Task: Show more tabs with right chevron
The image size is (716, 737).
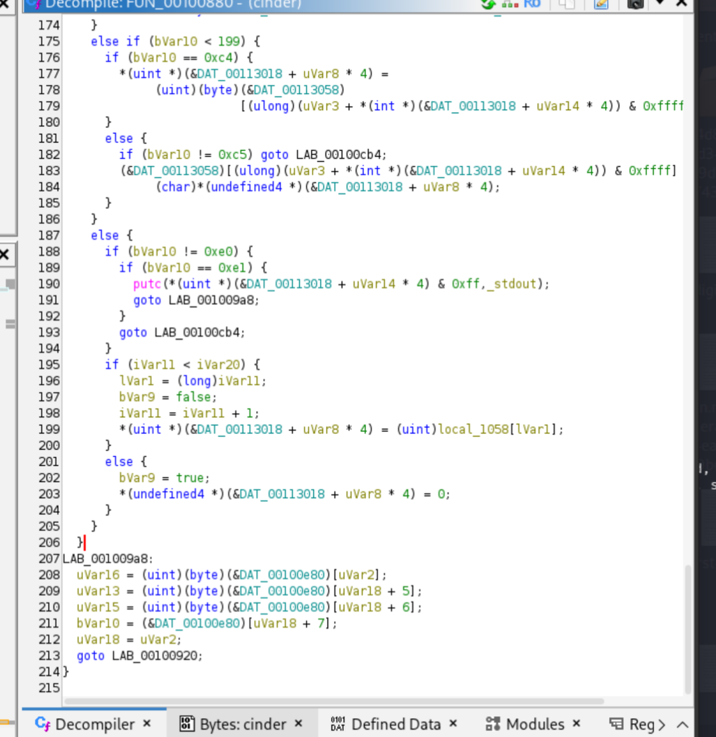Action: pyautogui.click(x=662, y=725)
